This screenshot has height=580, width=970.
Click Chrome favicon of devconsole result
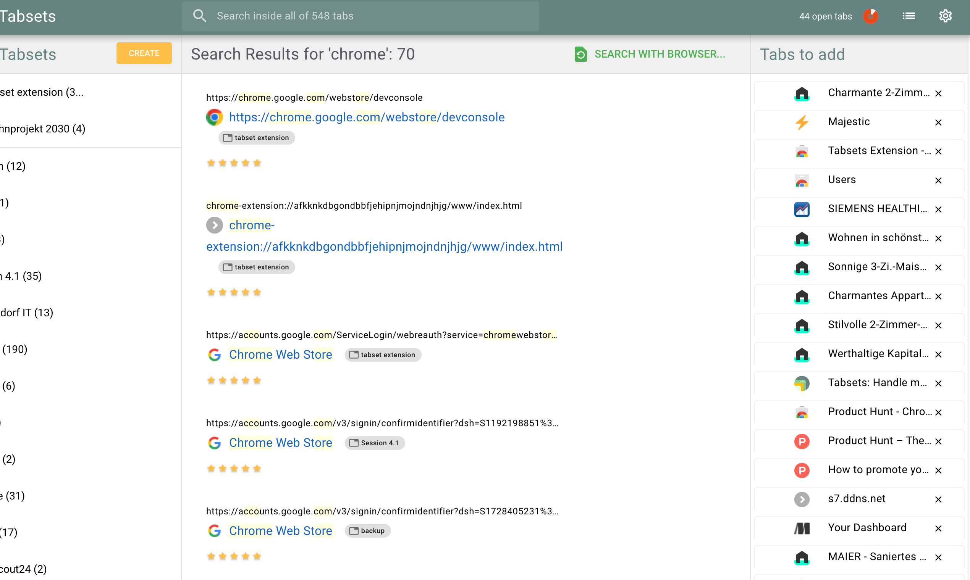(x=214, y=117)
